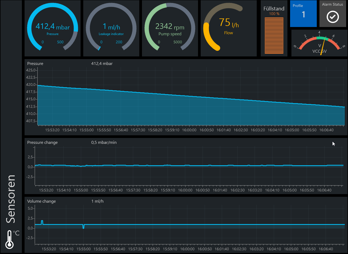Click the Pressure change chart title
This screenshot has width=348, height=254.
tap(42, 143)
